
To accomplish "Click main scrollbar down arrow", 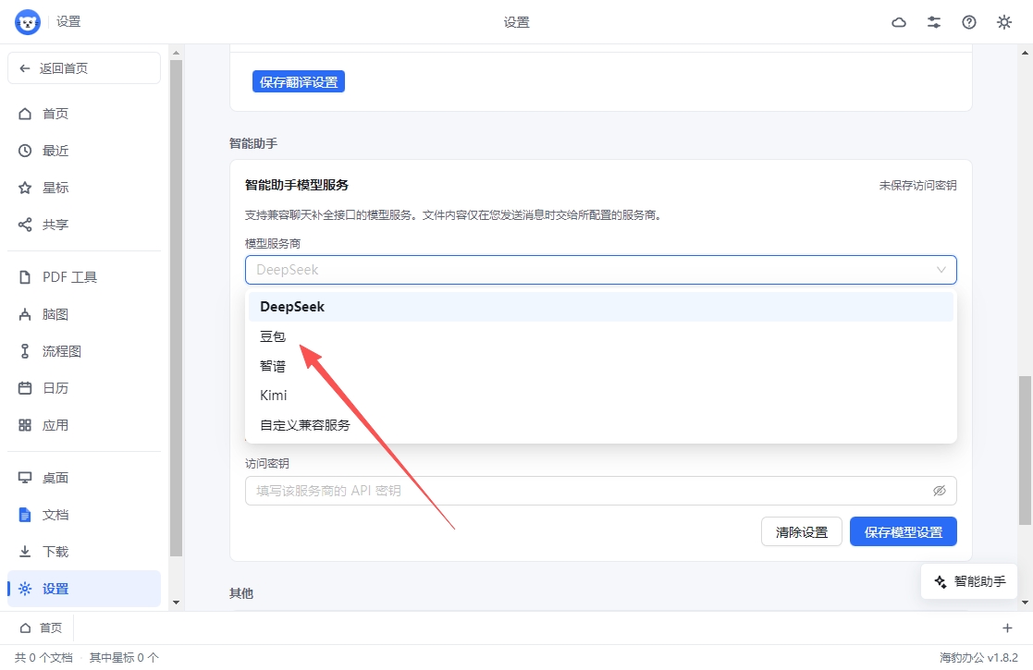I will pyautogui.click(x=1025, y=603).
